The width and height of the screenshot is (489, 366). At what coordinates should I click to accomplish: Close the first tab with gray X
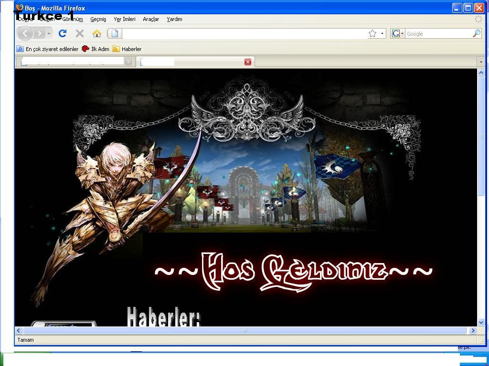pos(128,62)
